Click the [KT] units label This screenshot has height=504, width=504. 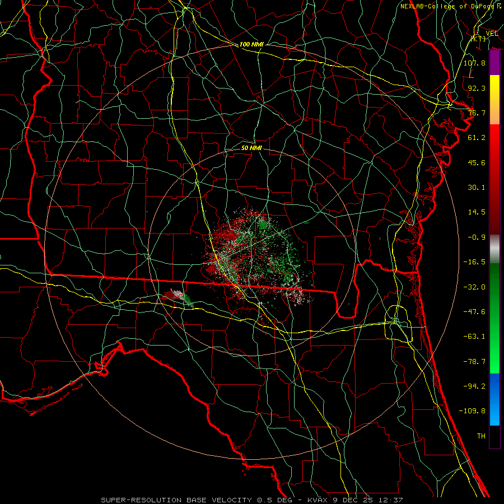[x=478, y=39]
